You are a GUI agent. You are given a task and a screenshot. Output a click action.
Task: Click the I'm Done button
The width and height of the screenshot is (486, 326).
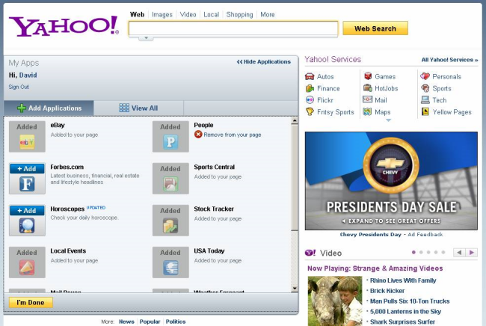point(31,303)
